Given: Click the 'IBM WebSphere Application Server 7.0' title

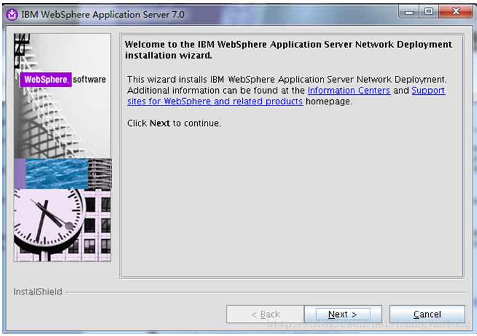Looking at the screenshot, I should [x=103, y=14].
